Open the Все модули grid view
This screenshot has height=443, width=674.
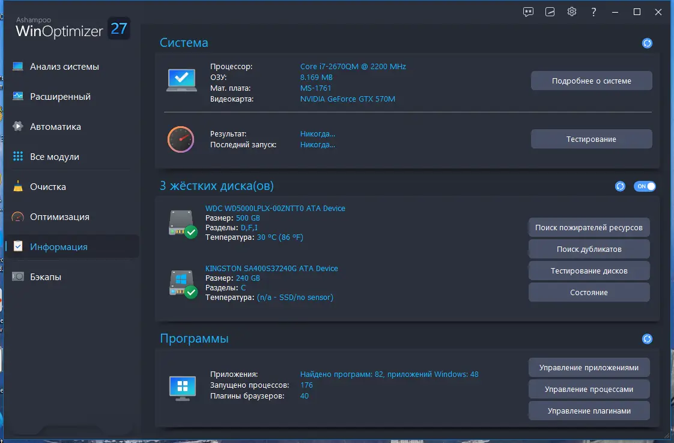[58, 156]
